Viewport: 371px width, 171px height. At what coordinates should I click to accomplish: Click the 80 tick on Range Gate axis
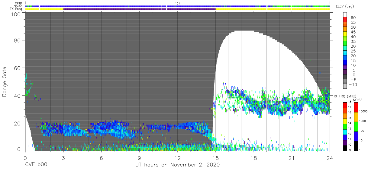17,40
